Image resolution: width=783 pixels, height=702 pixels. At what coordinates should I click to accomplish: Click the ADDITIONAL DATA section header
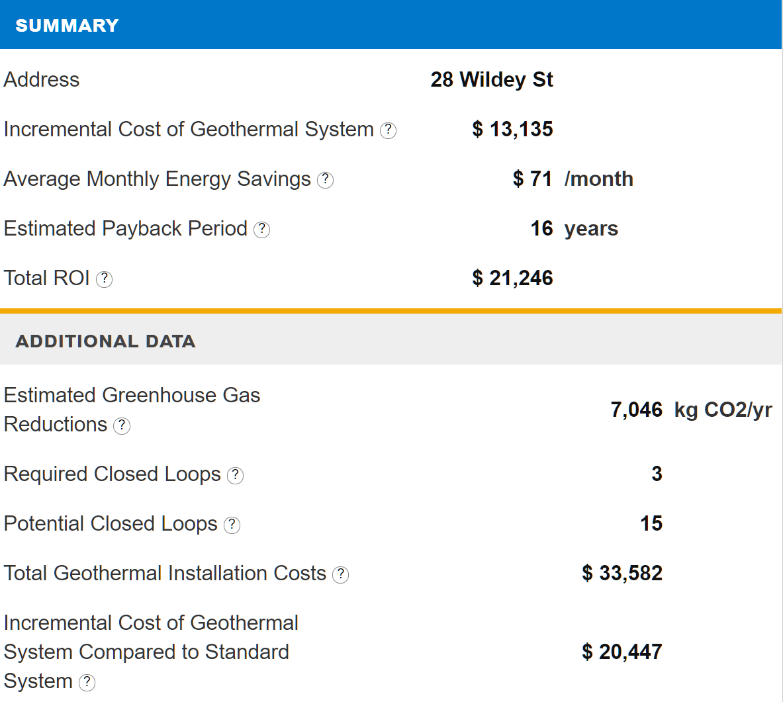pos(105,341)
